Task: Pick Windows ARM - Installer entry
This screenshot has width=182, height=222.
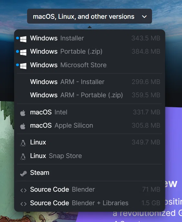Action: [89, 82]
